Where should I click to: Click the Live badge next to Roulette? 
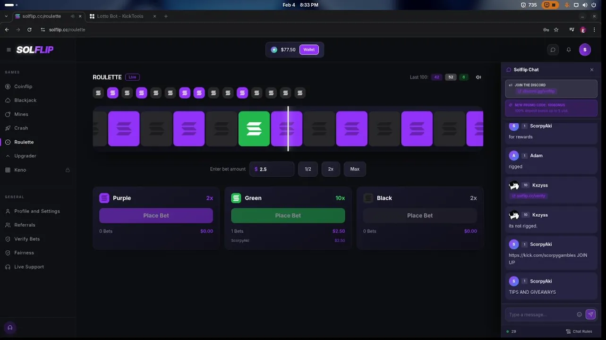[x=132, y=77]
